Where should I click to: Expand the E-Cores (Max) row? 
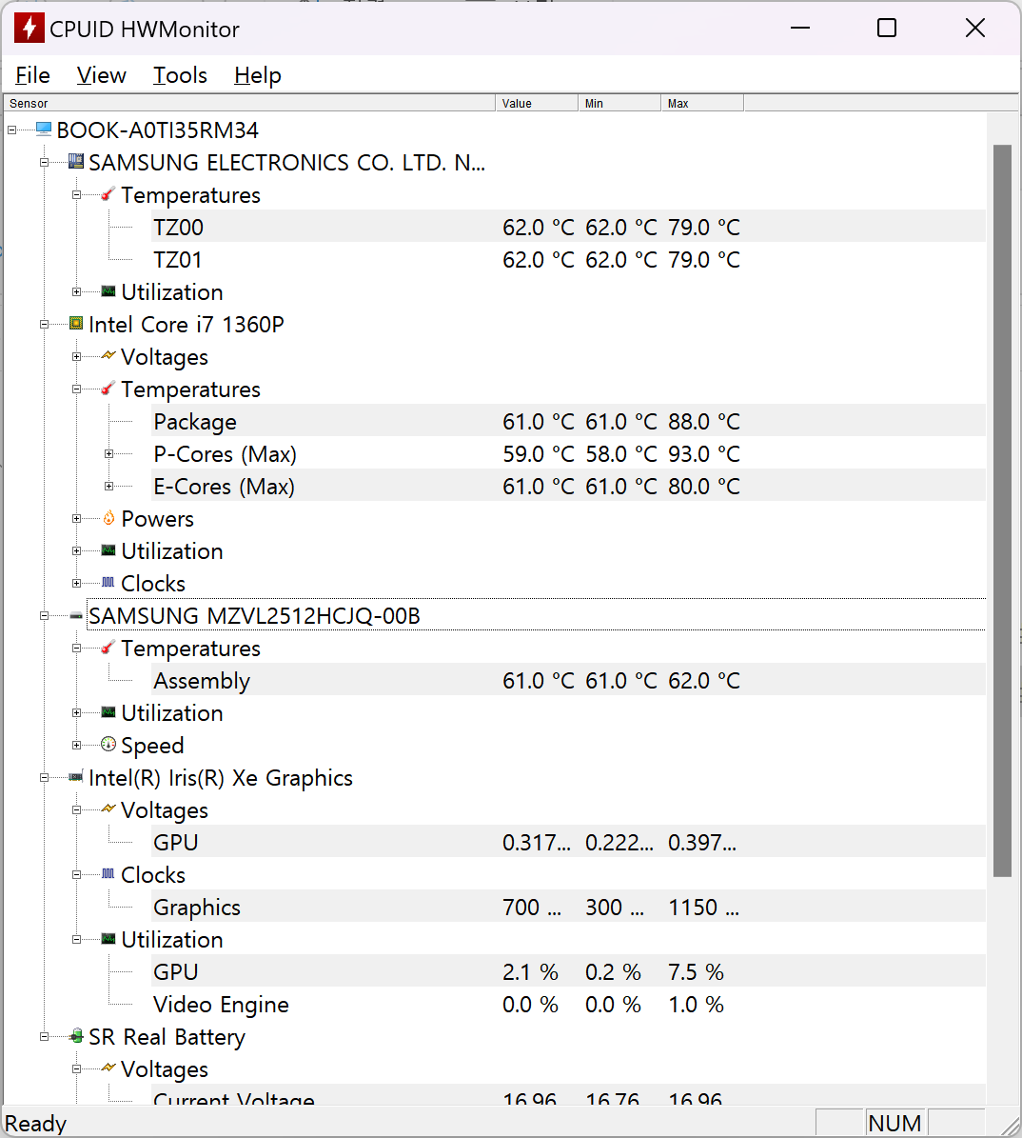tap(108, 487)
